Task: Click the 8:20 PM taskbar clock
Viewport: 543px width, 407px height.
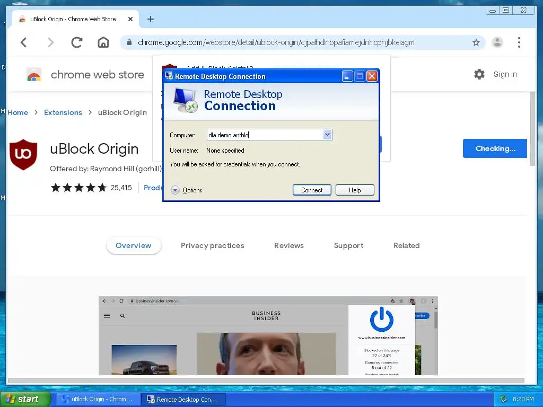Action: (523, 399)
